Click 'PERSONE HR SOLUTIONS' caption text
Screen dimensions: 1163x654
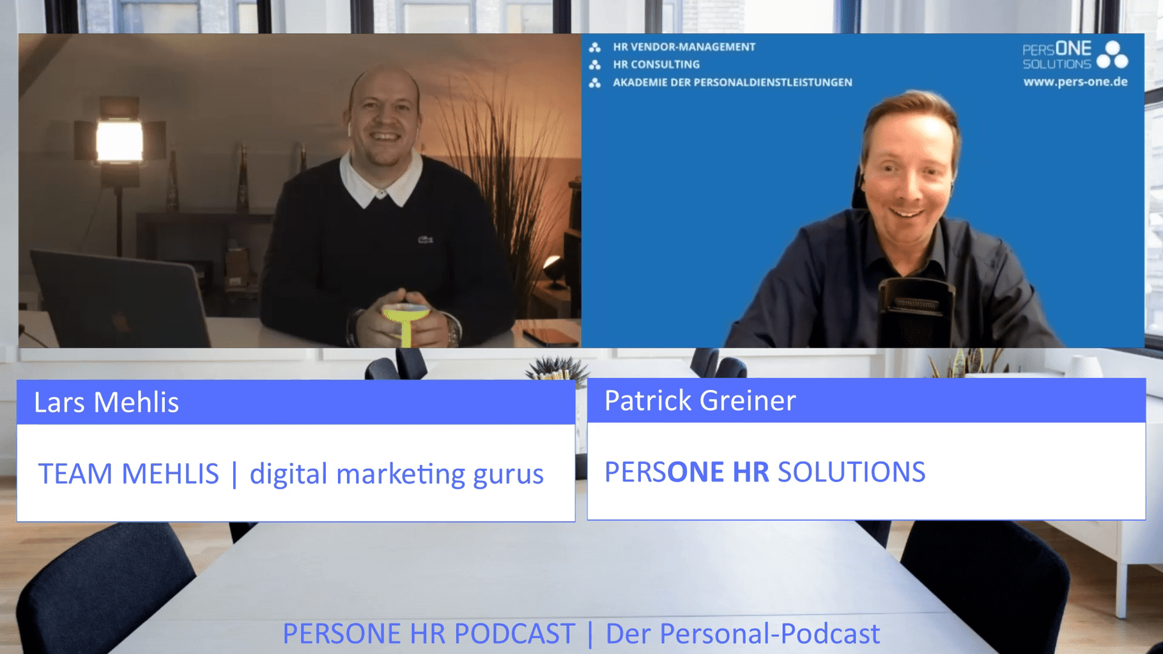(765, 472)
